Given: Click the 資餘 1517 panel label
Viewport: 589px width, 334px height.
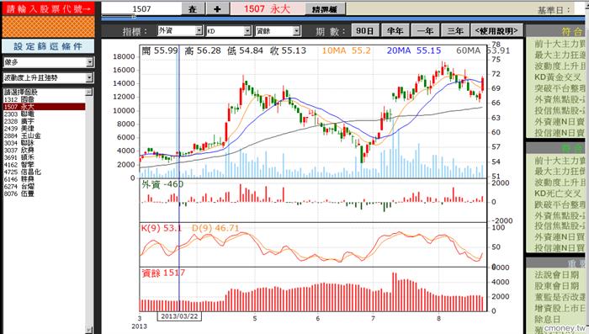Looking at the screenshot, I should coord(163,273).
